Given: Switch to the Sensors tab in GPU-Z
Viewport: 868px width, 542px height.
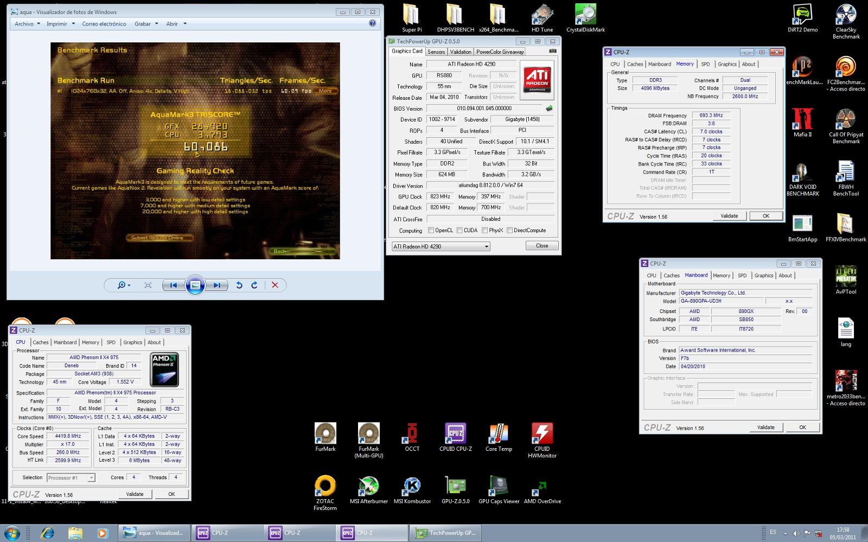Looking at the screenshot, I should coord(436,52).
